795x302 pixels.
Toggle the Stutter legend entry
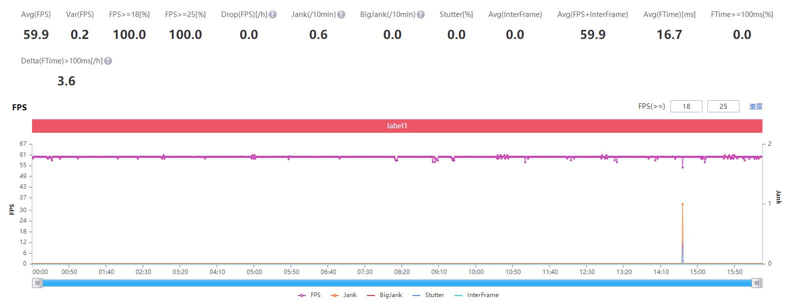tap(428, 295)
